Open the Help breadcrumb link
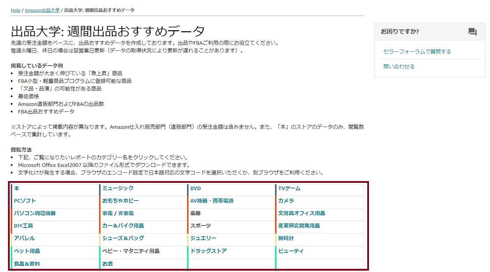Viewport: 490px width, 272px height. [x=16, y=10]
